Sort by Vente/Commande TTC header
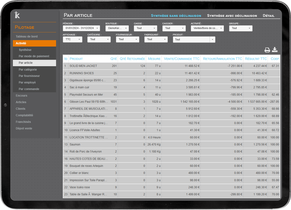This screenshot has width=291, height=210. (x=182, y=59)
